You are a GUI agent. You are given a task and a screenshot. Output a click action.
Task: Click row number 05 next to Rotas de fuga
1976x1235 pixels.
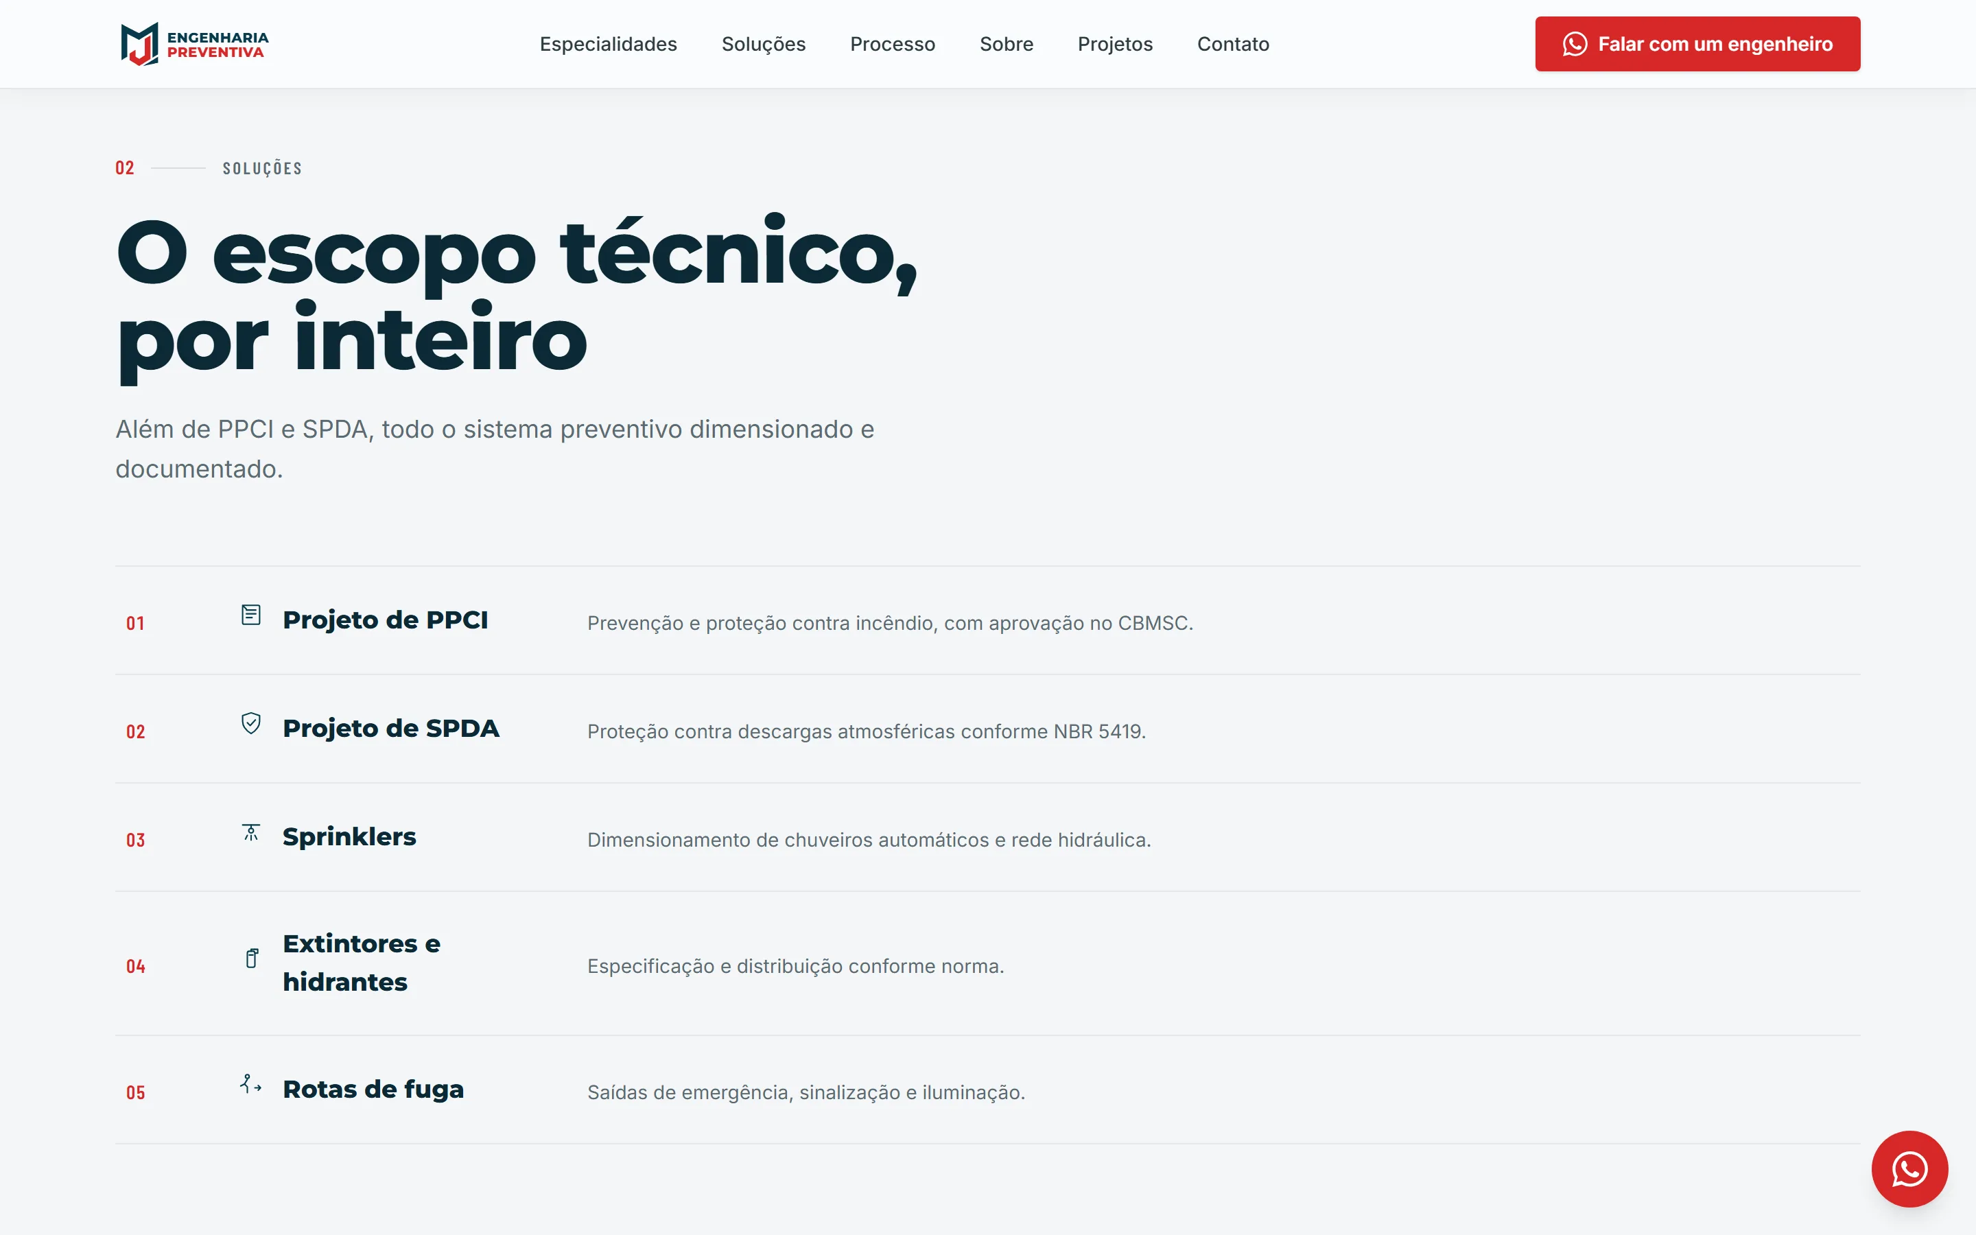tap(136, 1093)
